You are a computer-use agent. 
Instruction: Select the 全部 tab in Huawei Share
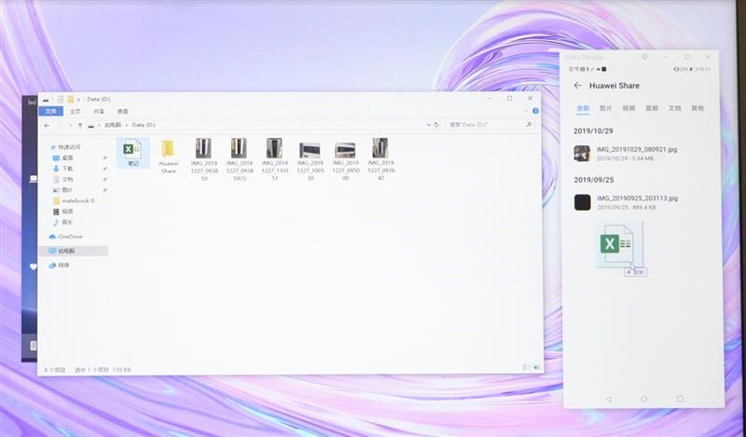(583, 108)
